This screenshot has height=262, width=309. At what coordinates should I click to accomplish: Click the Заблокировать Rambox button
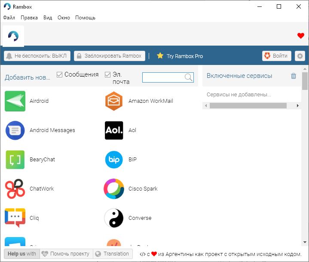[109, 56]
